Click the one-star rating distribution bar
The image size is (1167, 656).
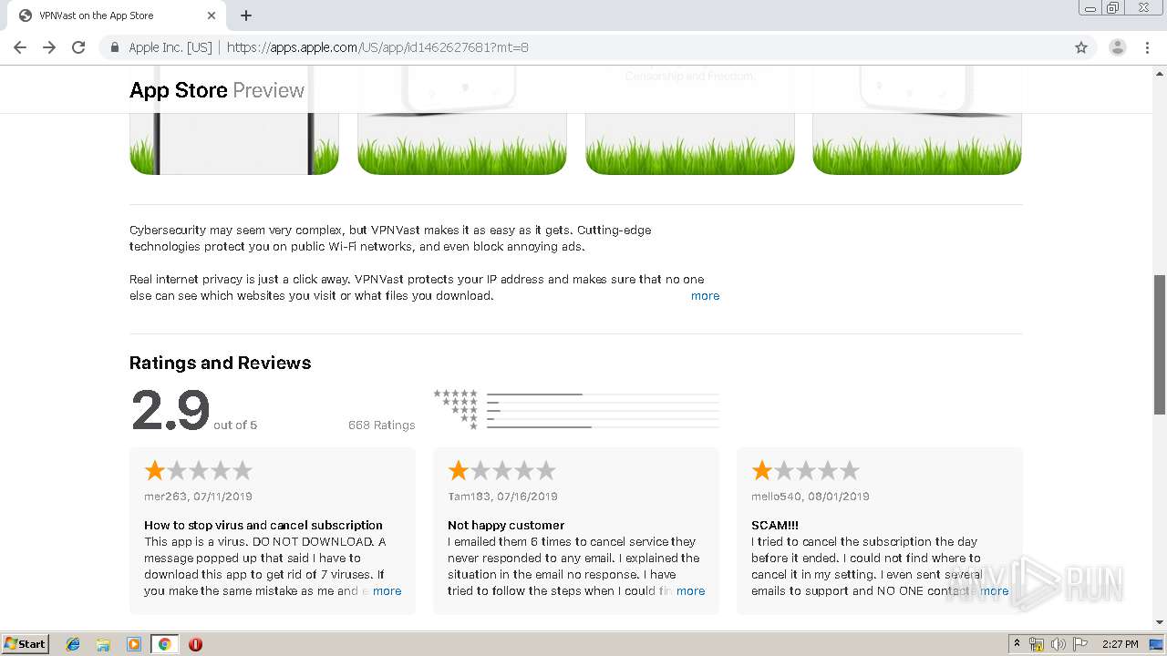click(603, 426)
